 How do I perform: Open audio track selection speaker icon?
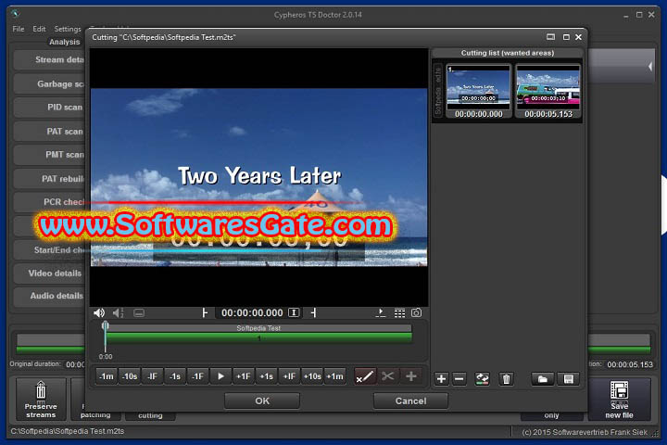coord(119,313)
